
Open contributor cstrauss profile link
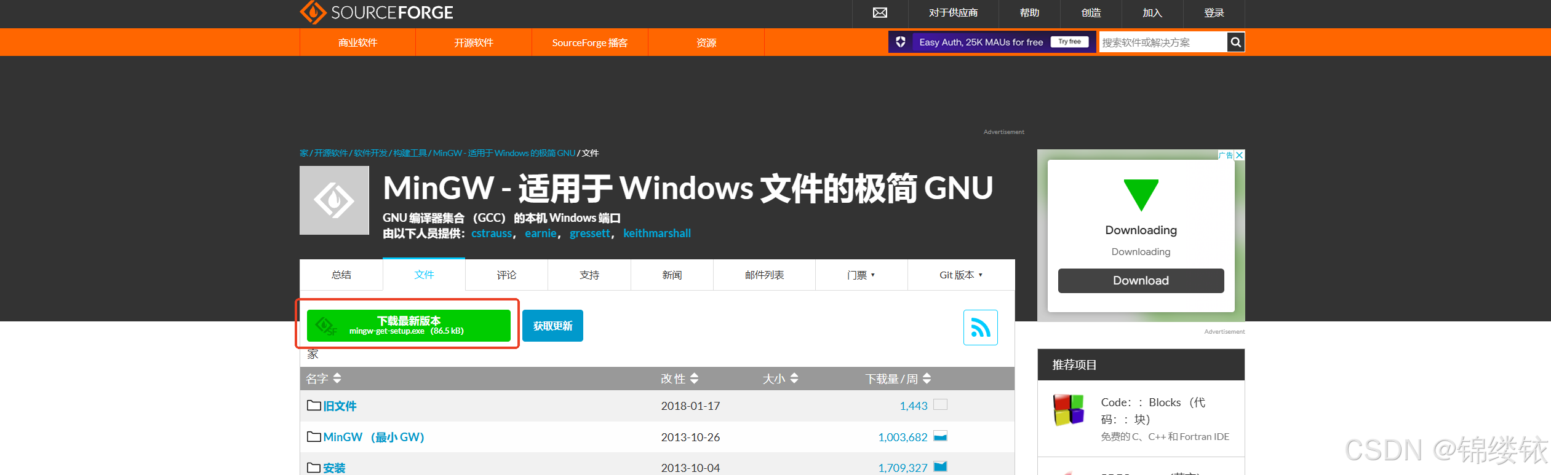492,233
